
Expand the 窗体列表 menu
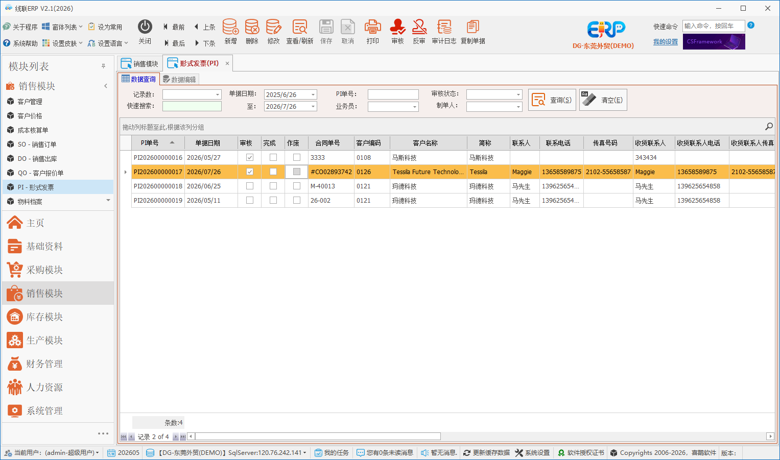click(62, 27)
